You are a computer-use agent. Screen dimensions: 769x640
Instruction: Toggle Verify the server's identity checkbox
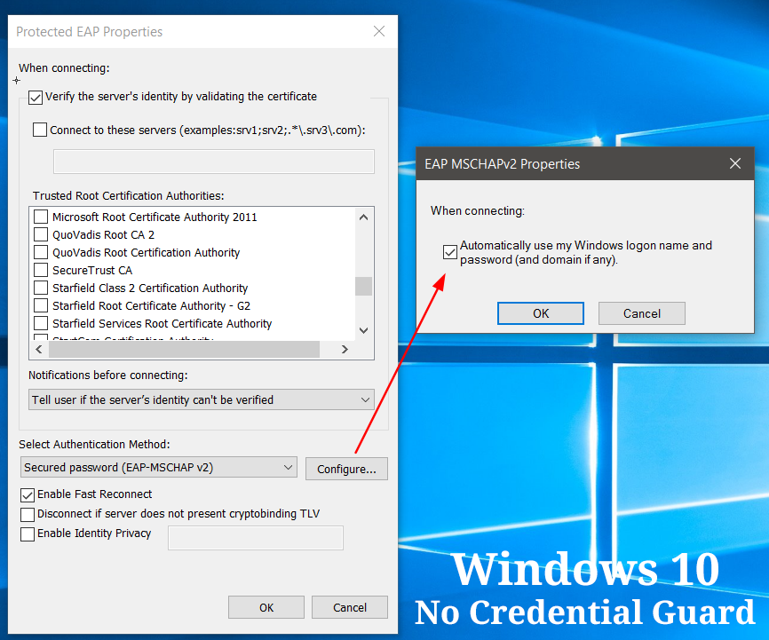[36, 98]
